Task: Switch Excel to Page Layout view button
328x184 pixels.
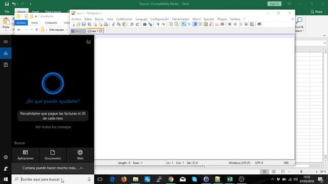Action: (x=274, y=172)
